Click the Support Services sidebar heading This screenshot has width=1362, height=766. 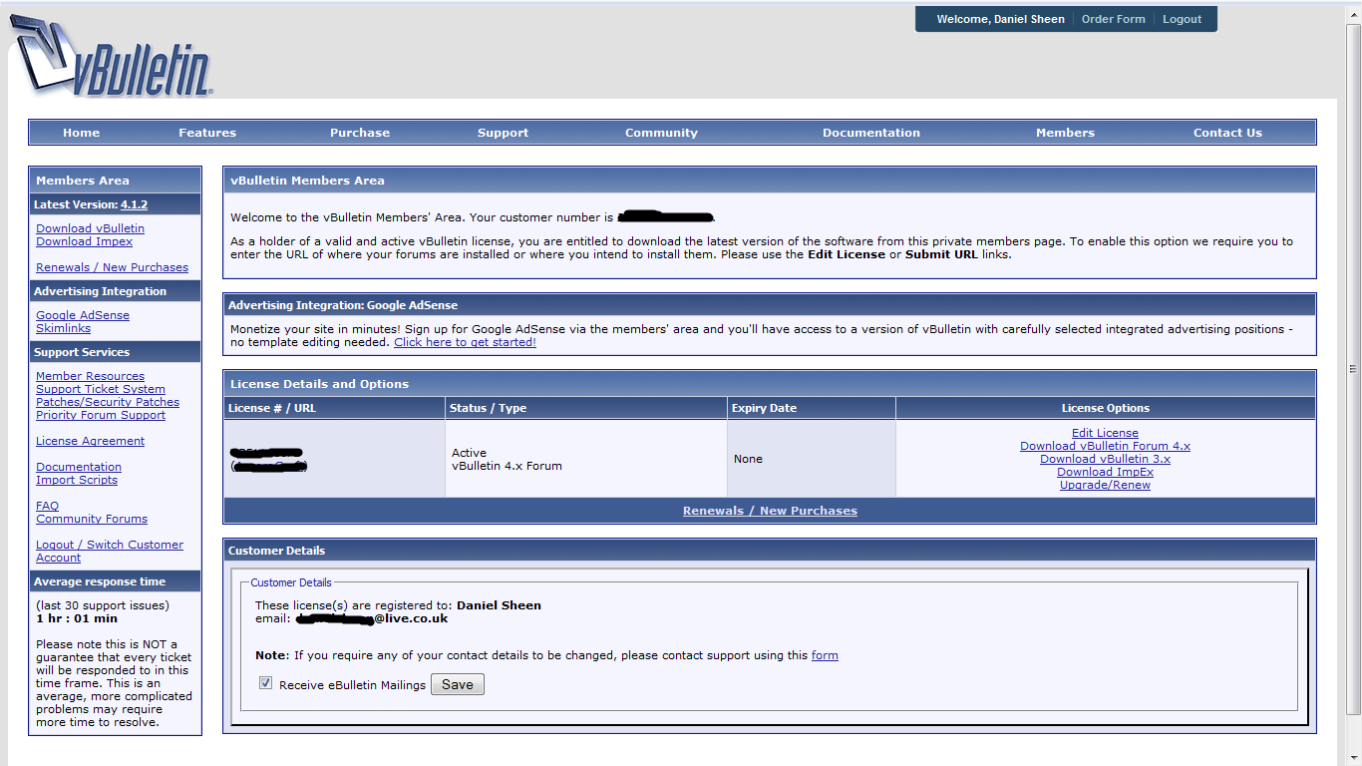click(82, 352)
